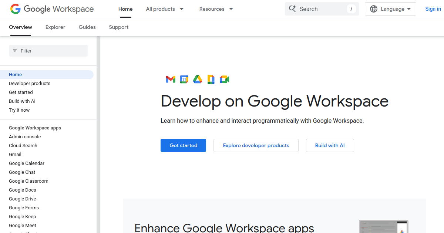Click the Google Meet camera icon
Screen dimensions: 444x233
[225, 79]
